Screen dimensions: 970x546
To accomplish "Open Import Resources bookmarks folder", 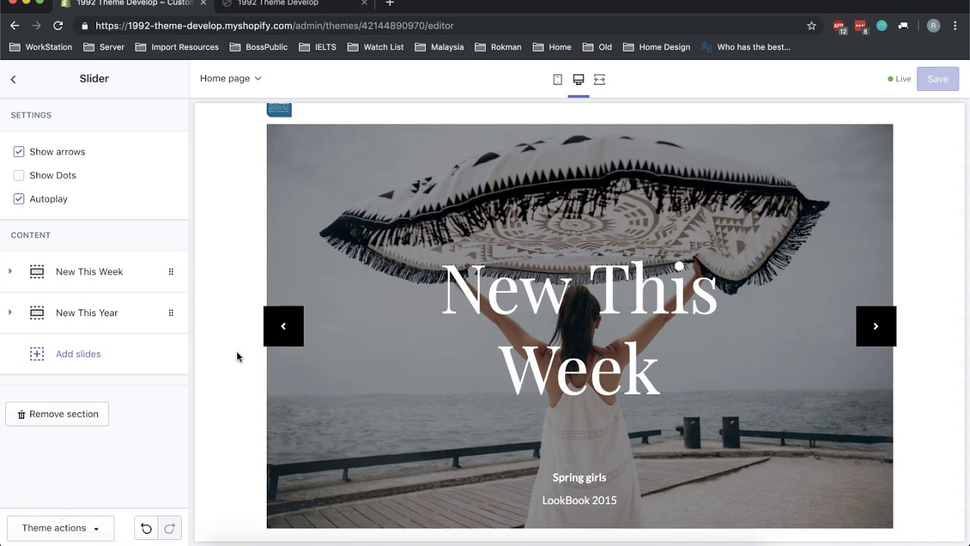I will (x=177, y=47).
